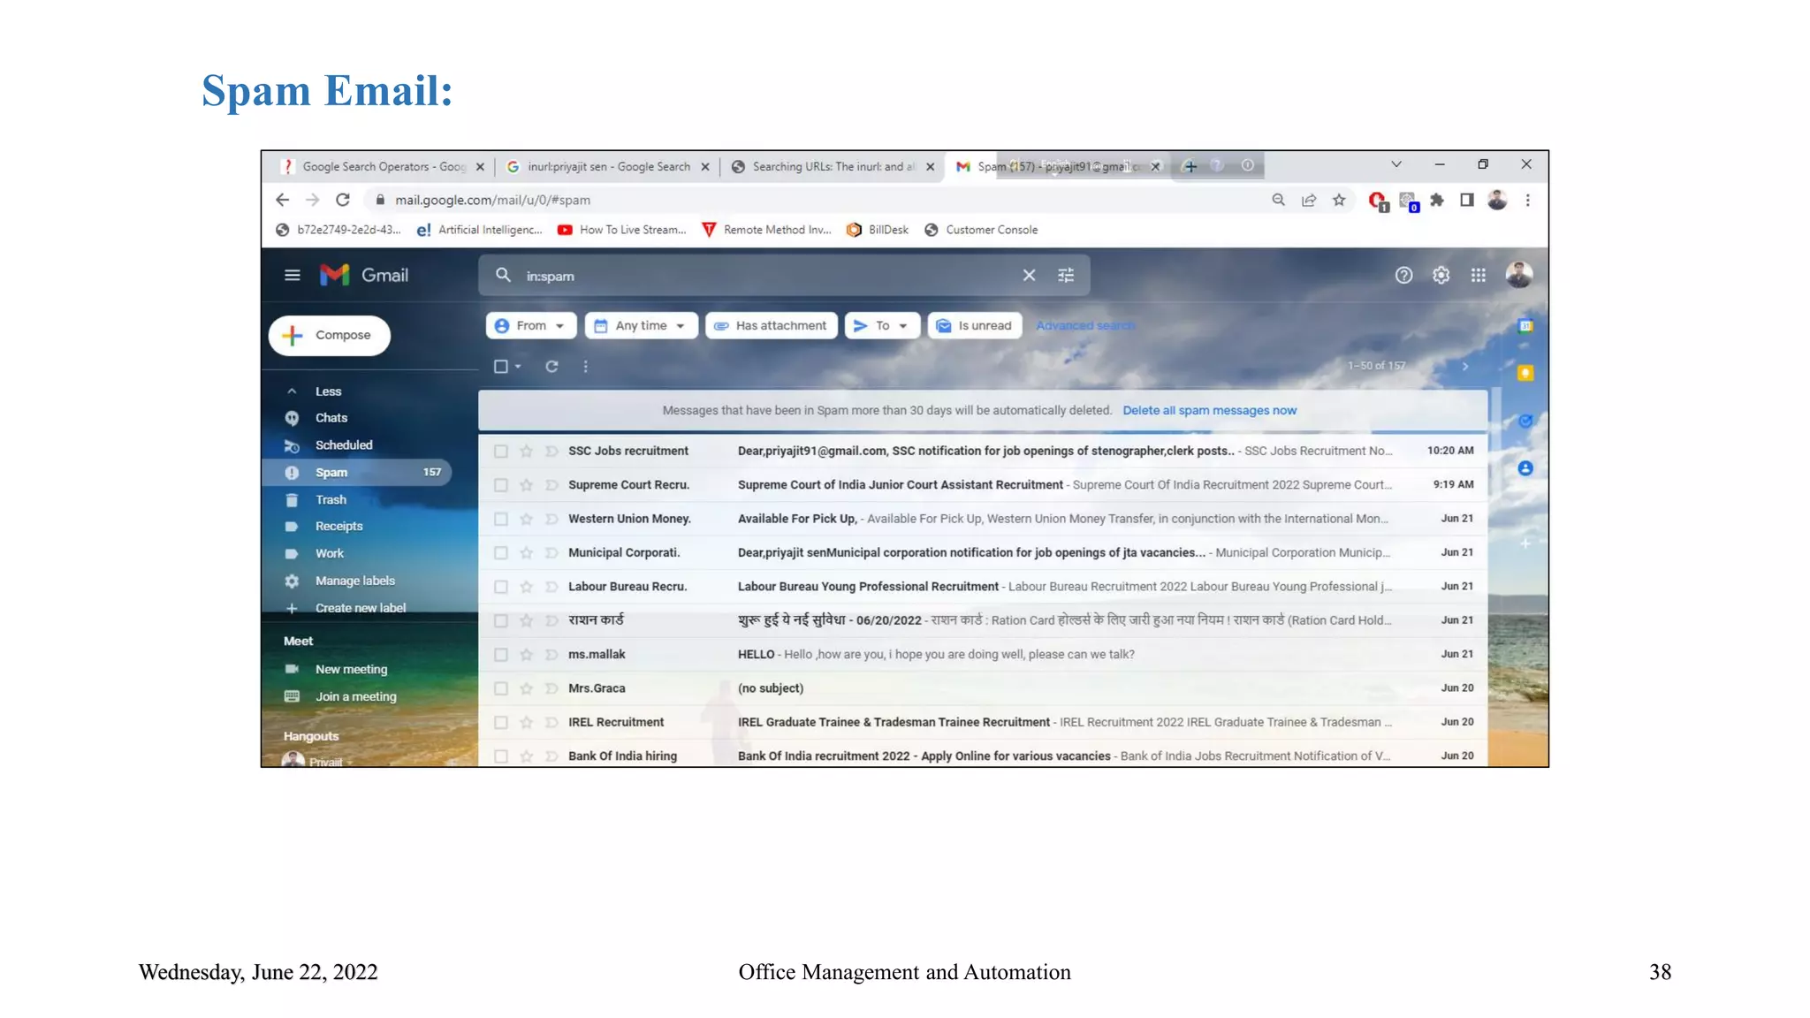Collapse labels using Less

point(328,391)
